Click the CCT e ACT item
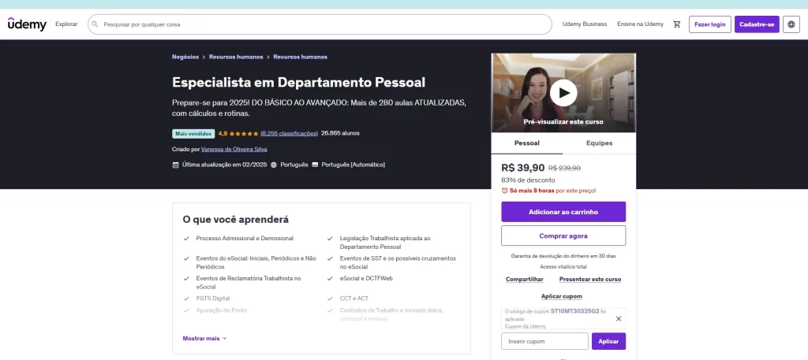The width and height of the screenshot is (808, 360). pyautogui.click(x=354, y=299)
